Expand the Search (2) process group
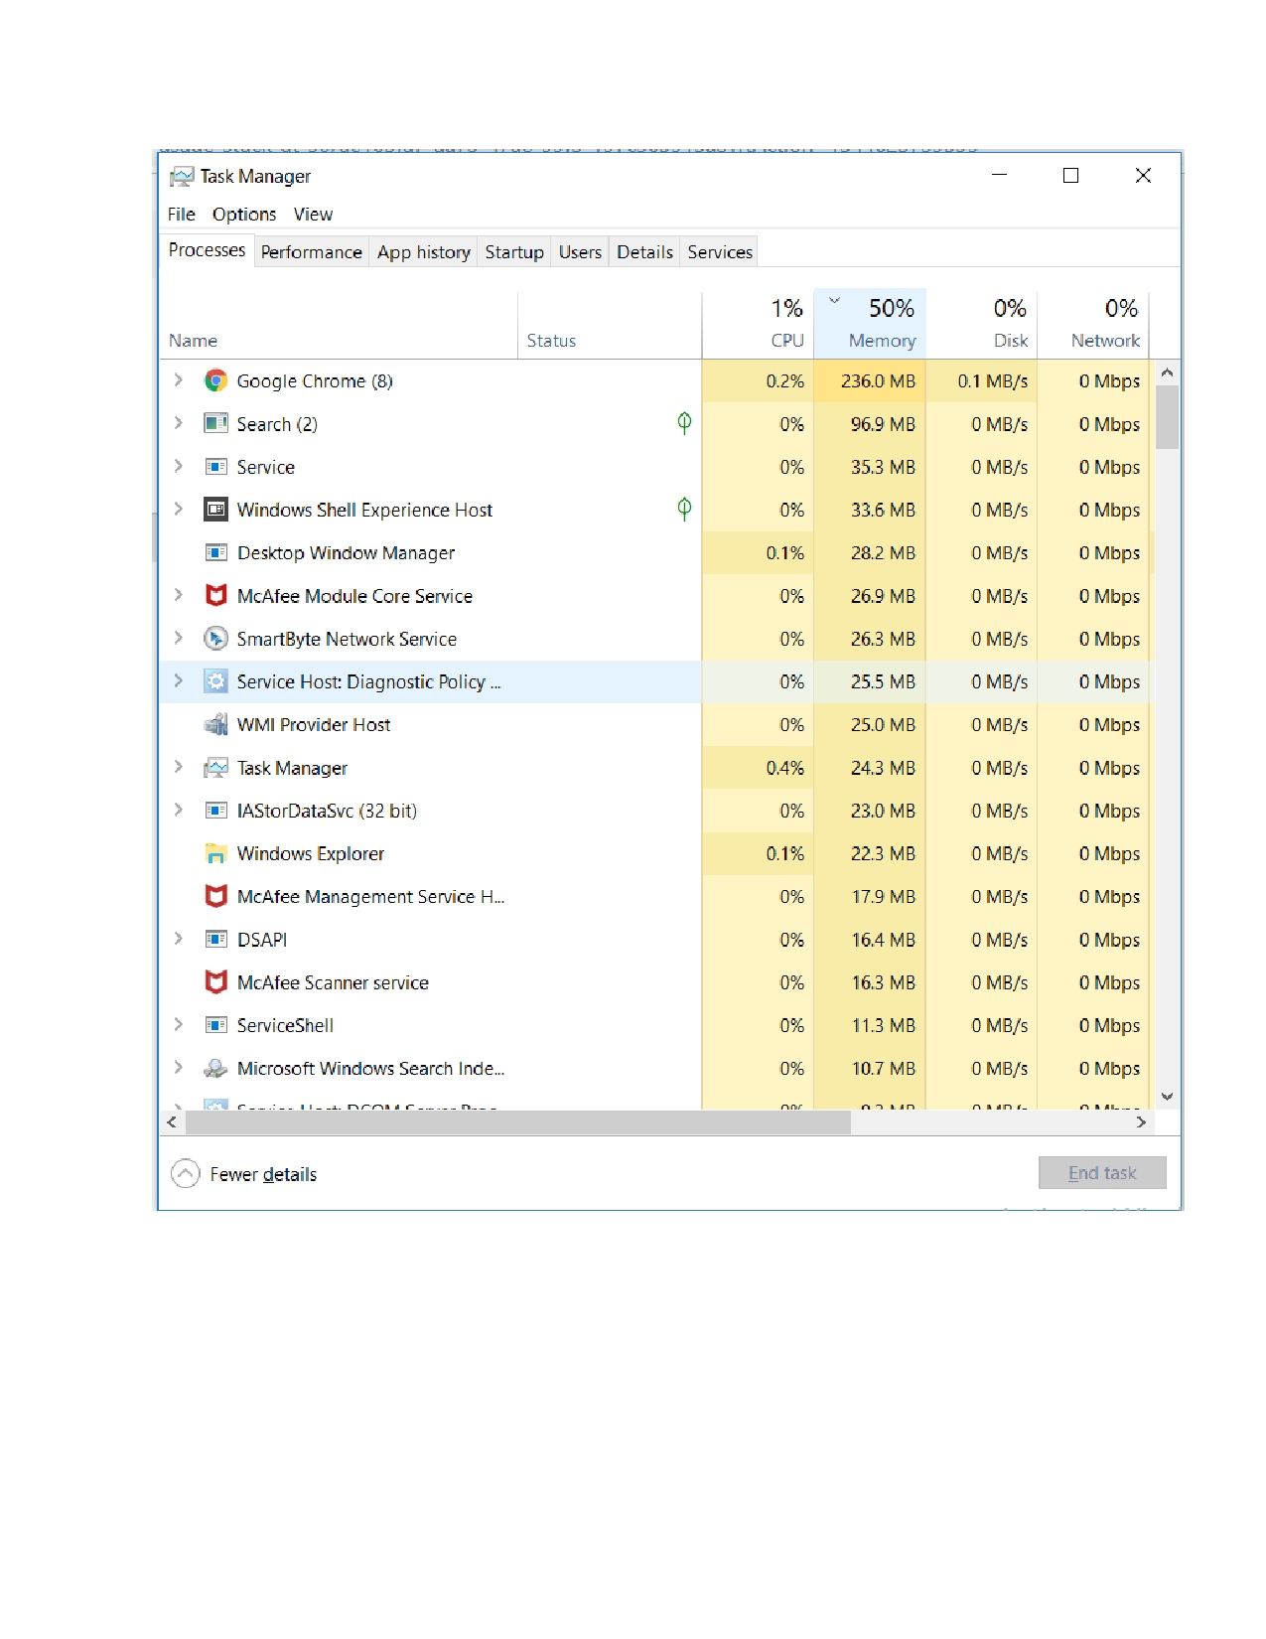Image resolution: width=1266 pixels, height=1639 pixels. coord(179,423)
